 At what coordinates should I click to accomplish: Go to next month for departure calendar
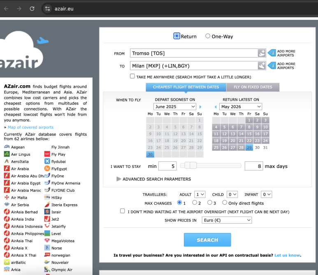(200, 107)
